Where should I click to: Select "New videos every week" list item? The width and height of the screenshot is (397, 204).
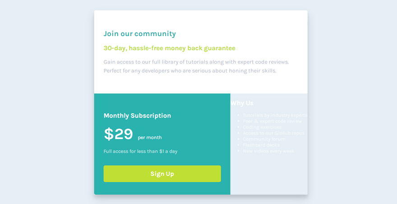click(268, 151)
